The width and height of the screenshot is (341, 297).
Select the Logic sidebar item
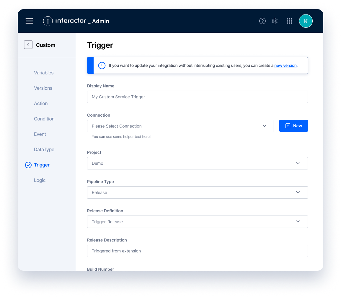point(40,180)
